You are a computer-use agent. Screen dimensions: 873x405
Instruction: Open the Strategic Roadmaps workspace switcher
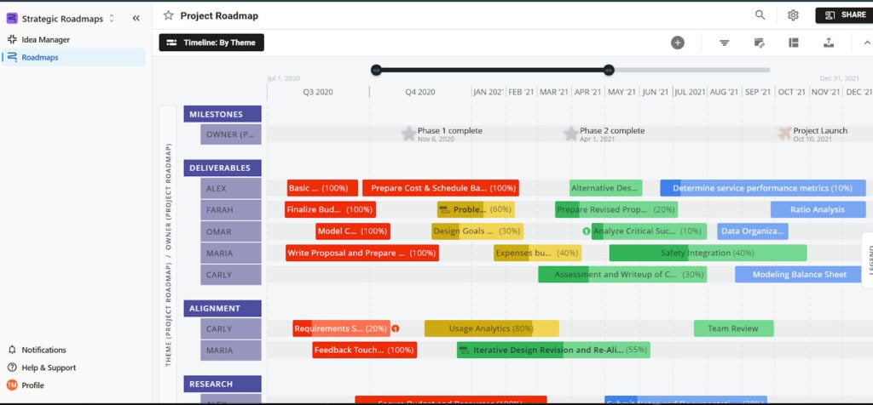[61, 18]
